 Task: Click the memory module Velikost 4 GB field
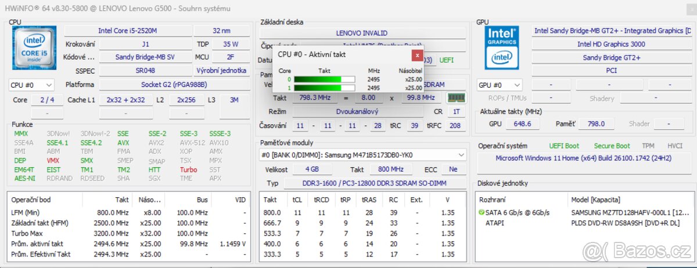pyautogui.click(x=312, y=169)
